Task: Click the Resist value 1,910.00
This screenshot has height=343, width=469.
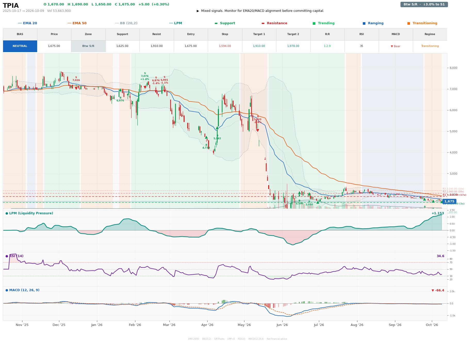Action: [x=157, y=46]
